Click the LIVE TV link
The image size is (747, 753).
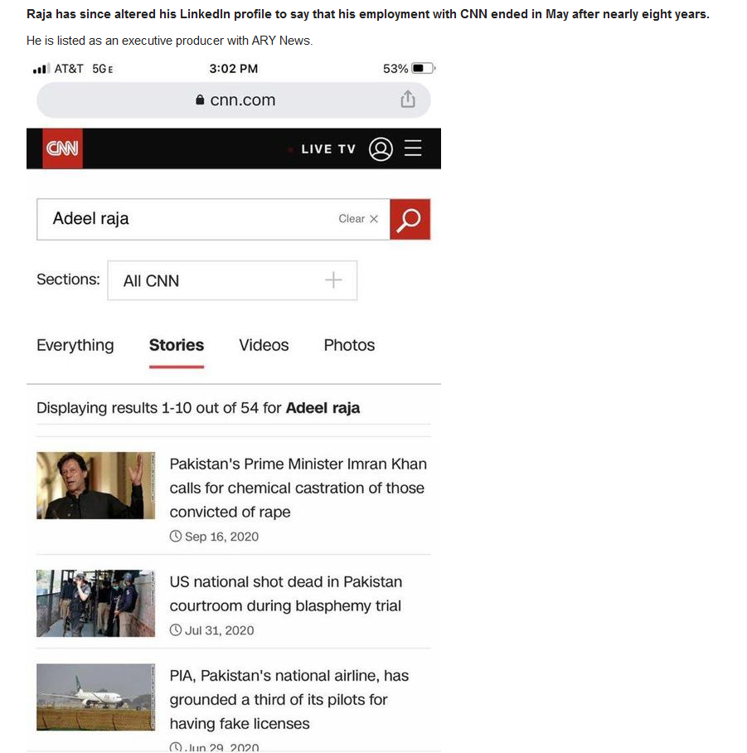[328, 149]
